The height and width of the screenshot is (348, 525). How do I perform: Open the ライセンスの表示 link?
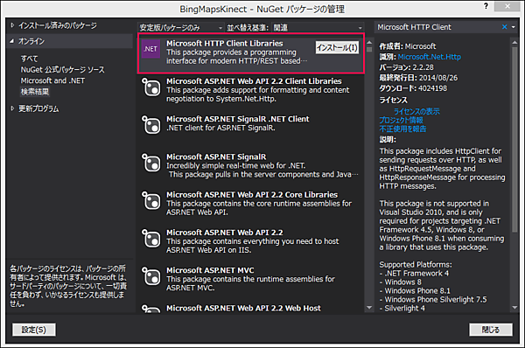point(416,111)
